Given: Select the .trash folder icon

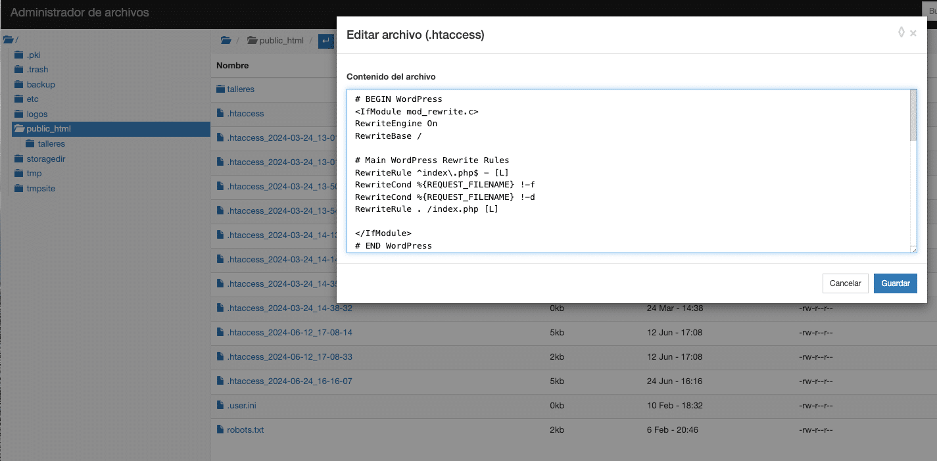Looking at the screenshot, I should (x=18, y=70).
